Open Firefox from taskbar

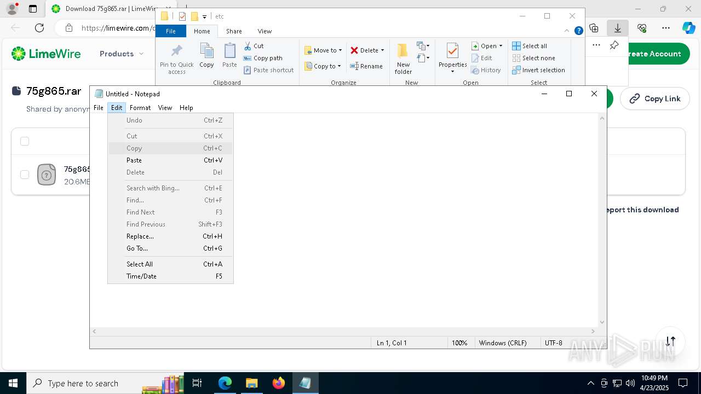(279, 383)
